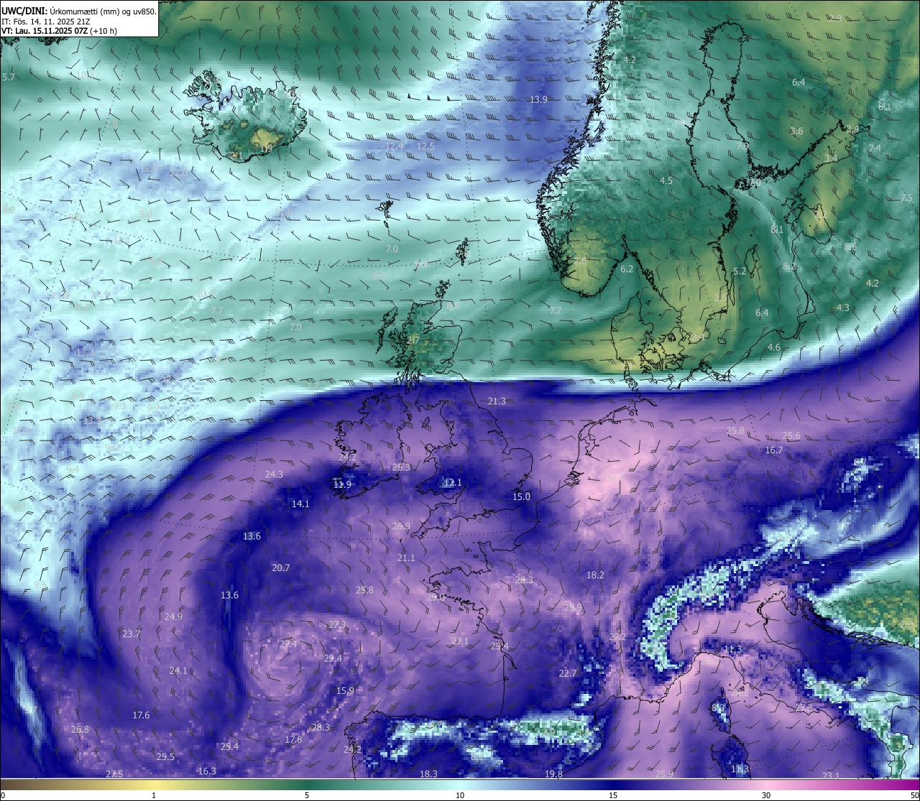
Task: Click the value 26.9 near Cornwall
Action: 401,526
